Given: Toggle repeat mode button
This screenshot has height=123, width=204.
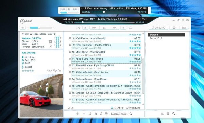Looking at the screenshot, I should tap(131, 28).
